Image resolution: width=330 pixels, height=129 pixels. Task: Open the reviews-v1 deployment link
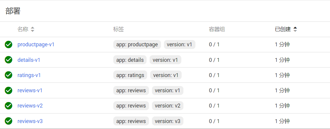(30, 90)
